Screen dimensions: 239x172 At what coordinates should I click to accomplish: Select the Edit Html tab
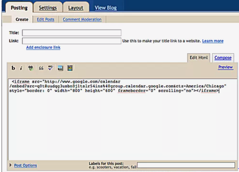(199, 58)
